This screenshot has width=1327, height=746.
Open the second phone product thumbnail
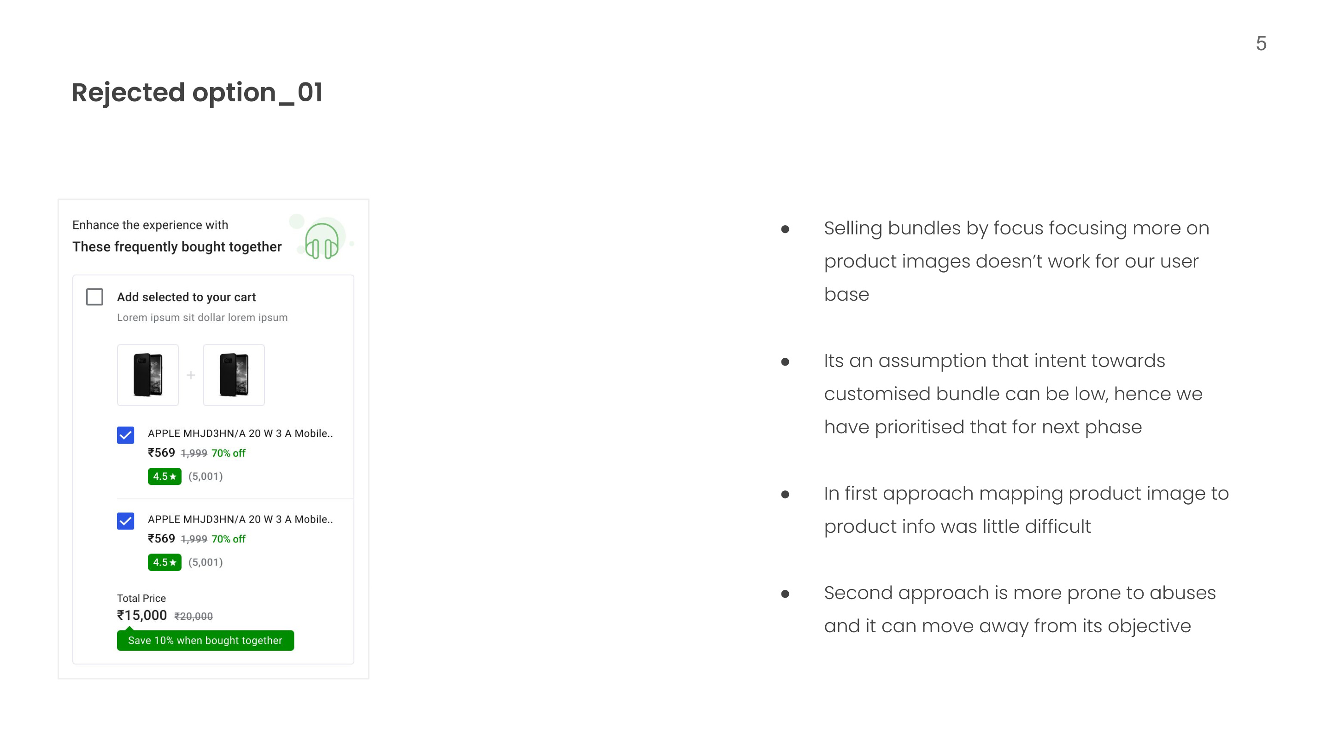point(234,375)
